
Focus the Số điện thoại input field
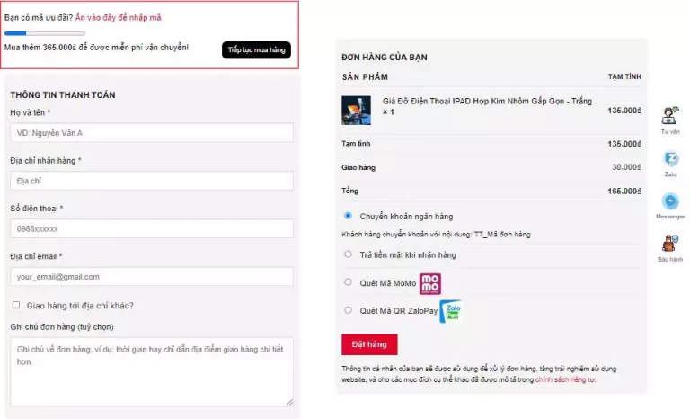(x=152, y=228)
